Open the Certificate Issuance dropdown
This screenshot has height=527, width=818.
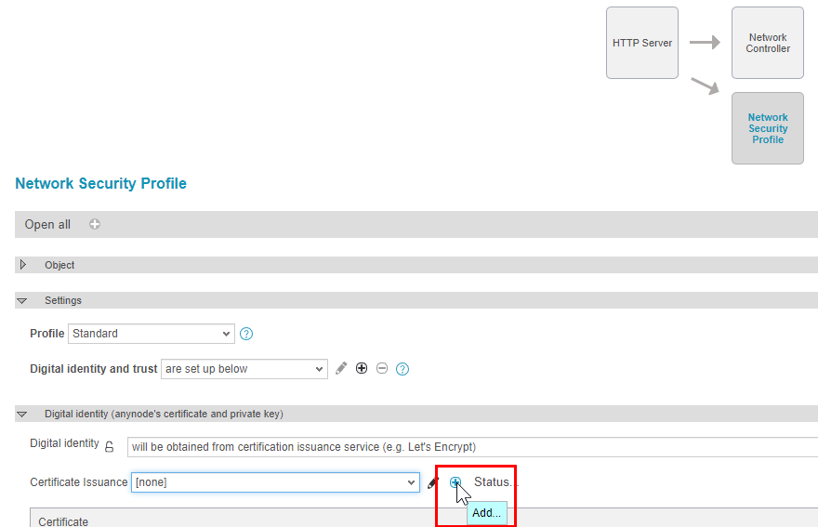[275, 482]
